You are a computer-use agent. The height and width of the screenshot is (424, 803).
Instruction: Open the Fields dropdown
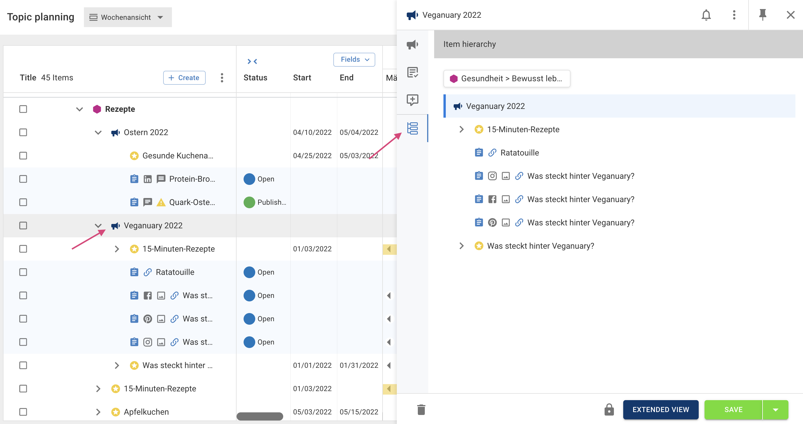[354, 59]
